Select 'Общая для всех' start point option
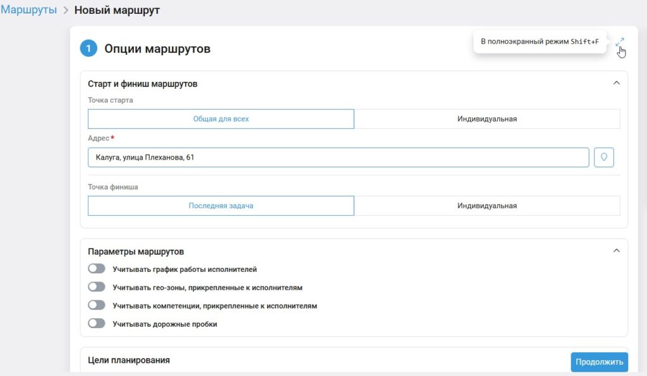This screenshot has height=376, width=647. pos(221,119)
